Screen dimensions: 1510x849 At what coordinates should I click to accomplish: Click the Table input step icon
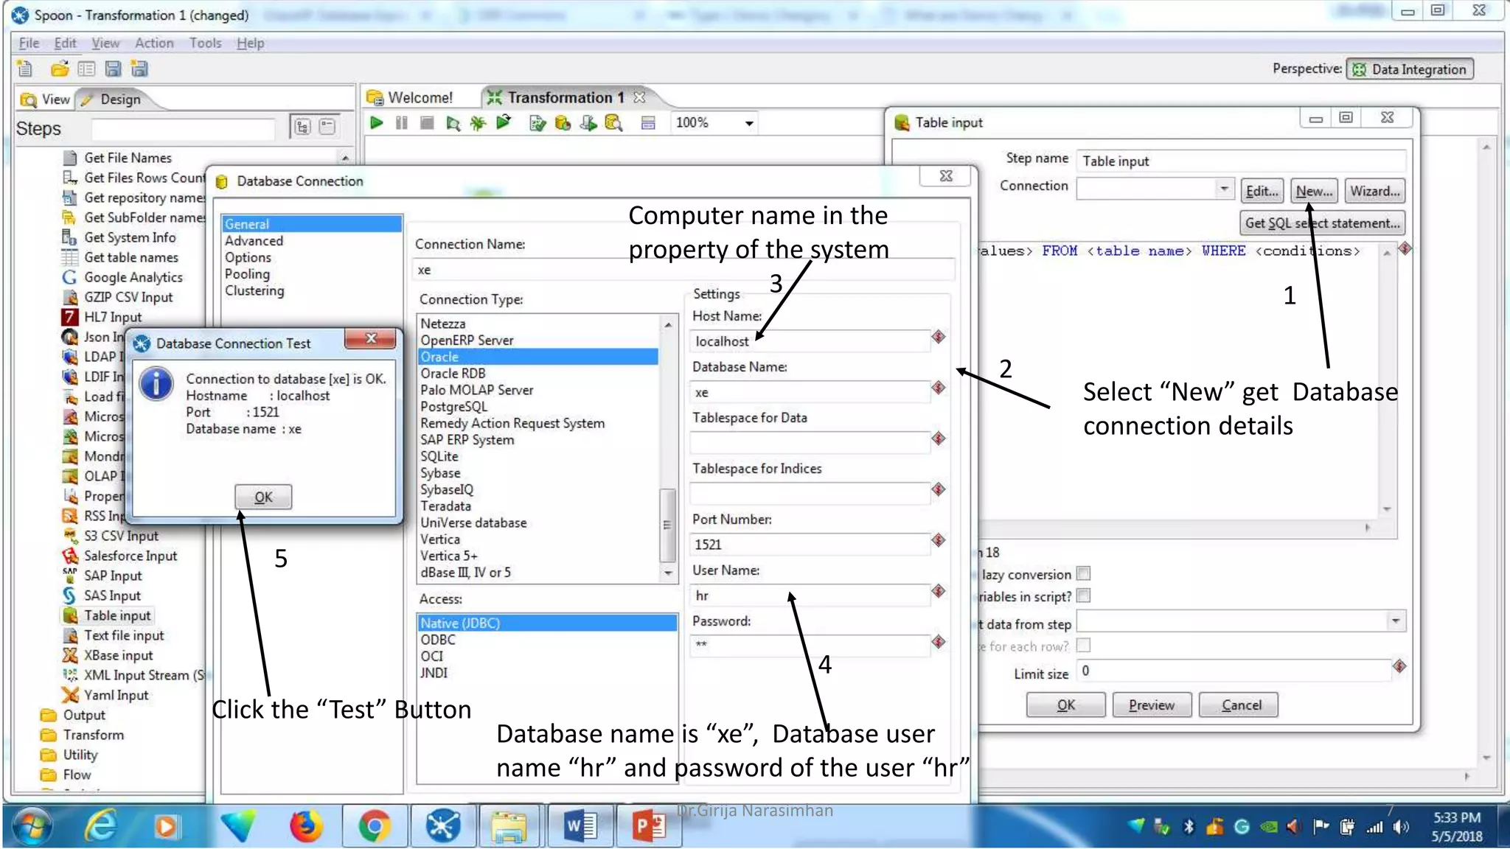70,615
